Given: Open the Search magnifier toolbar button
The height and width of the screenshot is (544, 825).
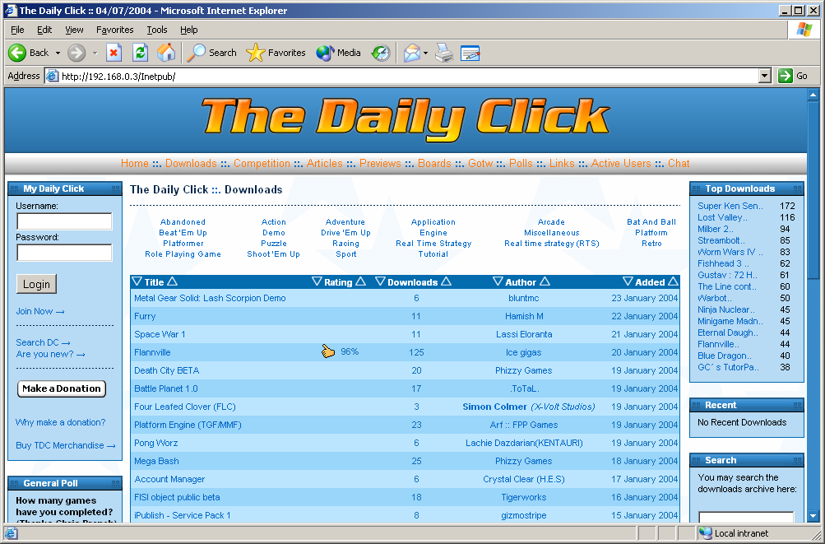Looking at the screenshot, I should point(212,53).
